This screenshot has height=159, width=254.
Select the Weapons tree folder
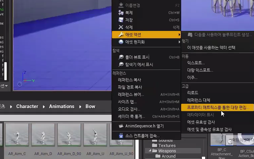tap(167, 151)
